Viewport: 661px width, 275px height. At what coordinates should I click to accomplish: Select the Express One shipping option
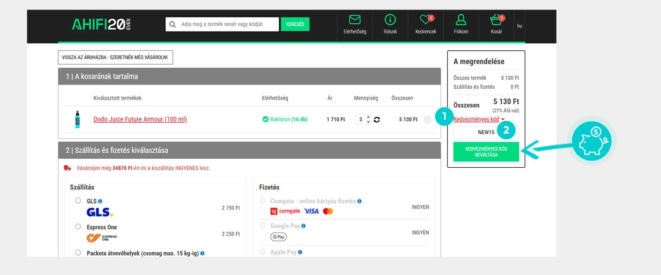78,226
